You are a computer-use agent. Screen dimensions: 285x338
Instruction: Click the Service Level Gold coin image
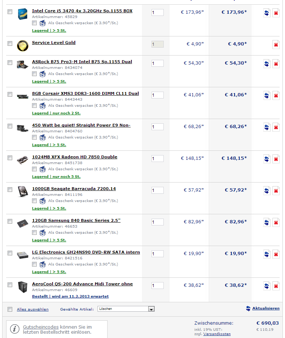pyautogui.click(x=23, y=45)
